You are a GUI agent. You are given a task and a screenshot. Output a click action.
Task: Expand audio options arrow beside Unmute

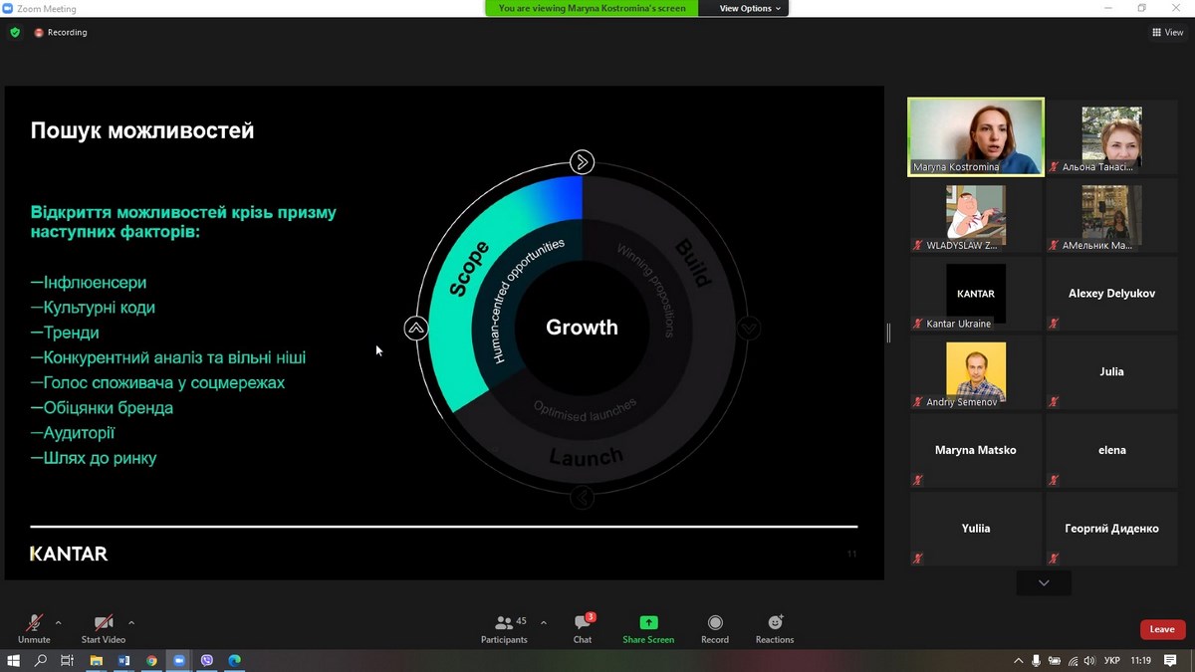[x=58, y=623]
